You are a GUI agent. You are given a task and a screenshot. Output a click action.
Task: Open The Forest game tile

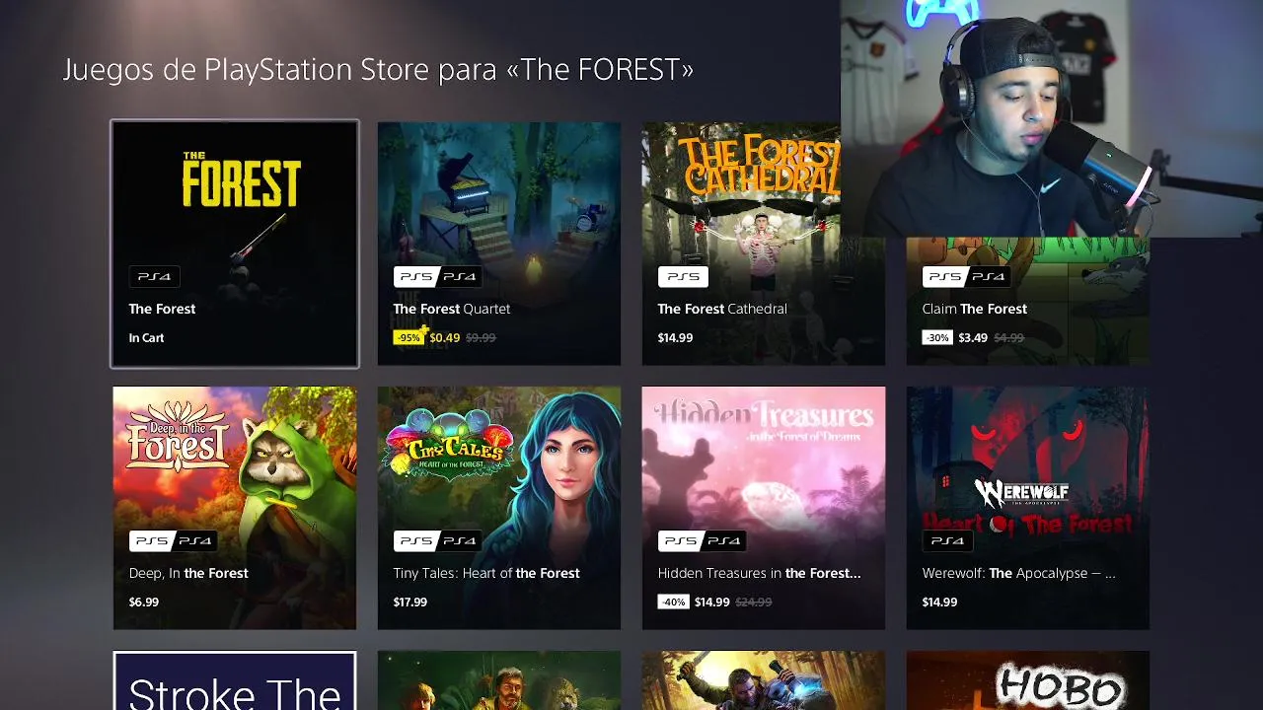(x=235, y=244)
